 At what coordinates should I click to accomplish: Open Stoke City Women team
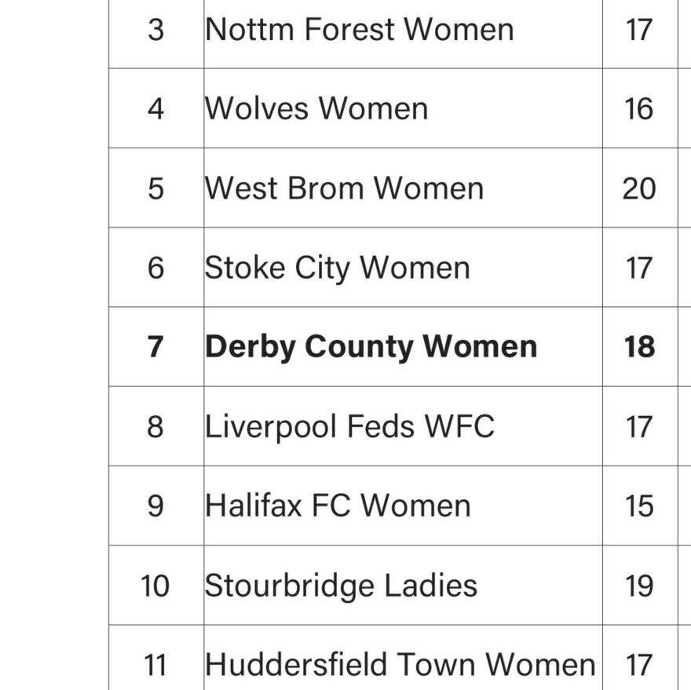tap(337, 268)
